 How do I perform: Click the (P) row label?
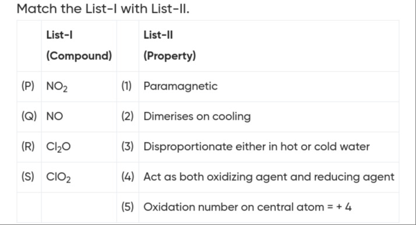(x=28, y=86)
